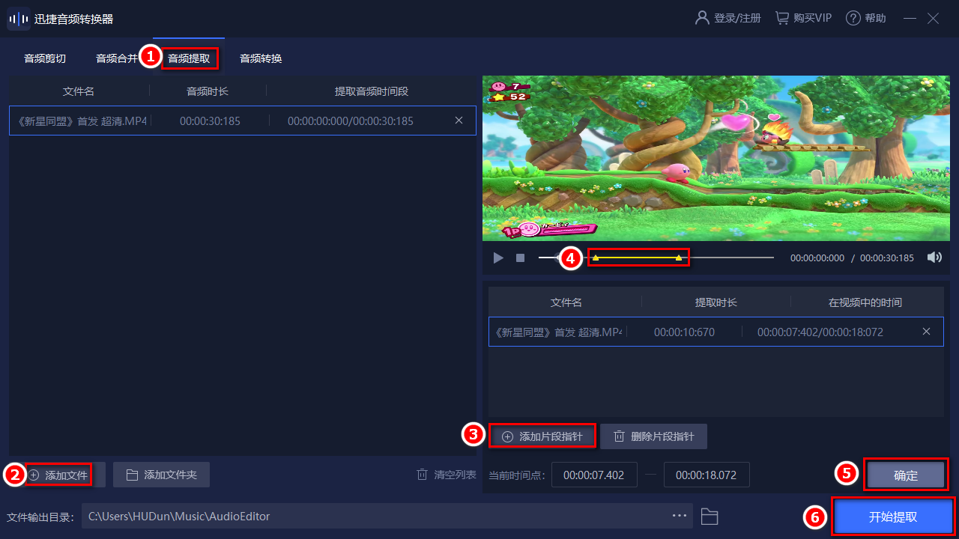Click 添加文件夹 to add a folder
The image size is (959, 539).
(161, 475)
